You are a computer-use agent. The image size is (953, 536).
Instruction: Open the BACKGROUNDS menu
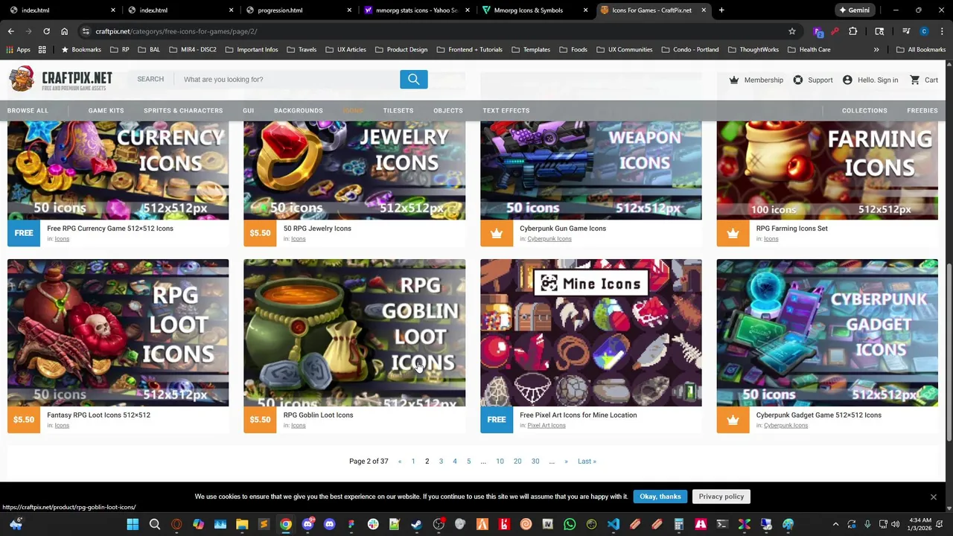299,110
